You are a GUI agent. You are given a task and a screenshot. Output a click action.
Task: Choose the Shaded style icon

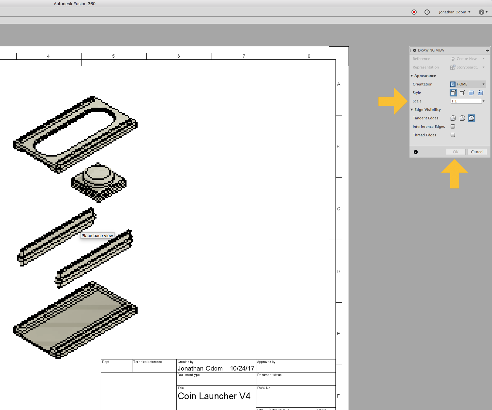click(x=471, y=93)
